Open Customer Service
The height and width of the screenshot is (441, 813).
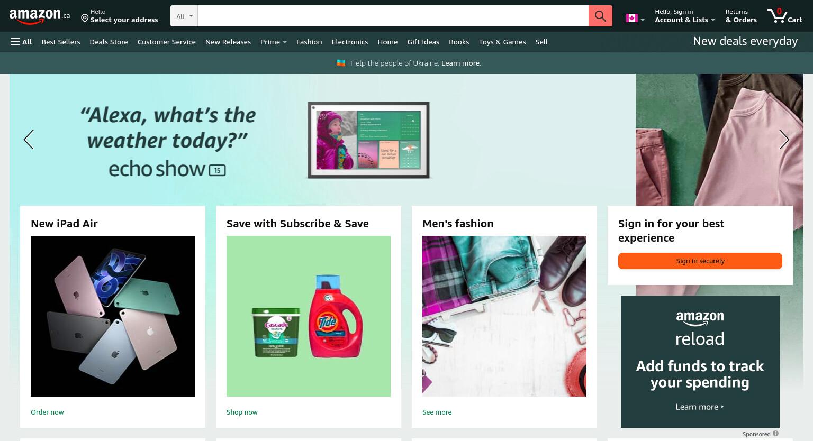166,42
